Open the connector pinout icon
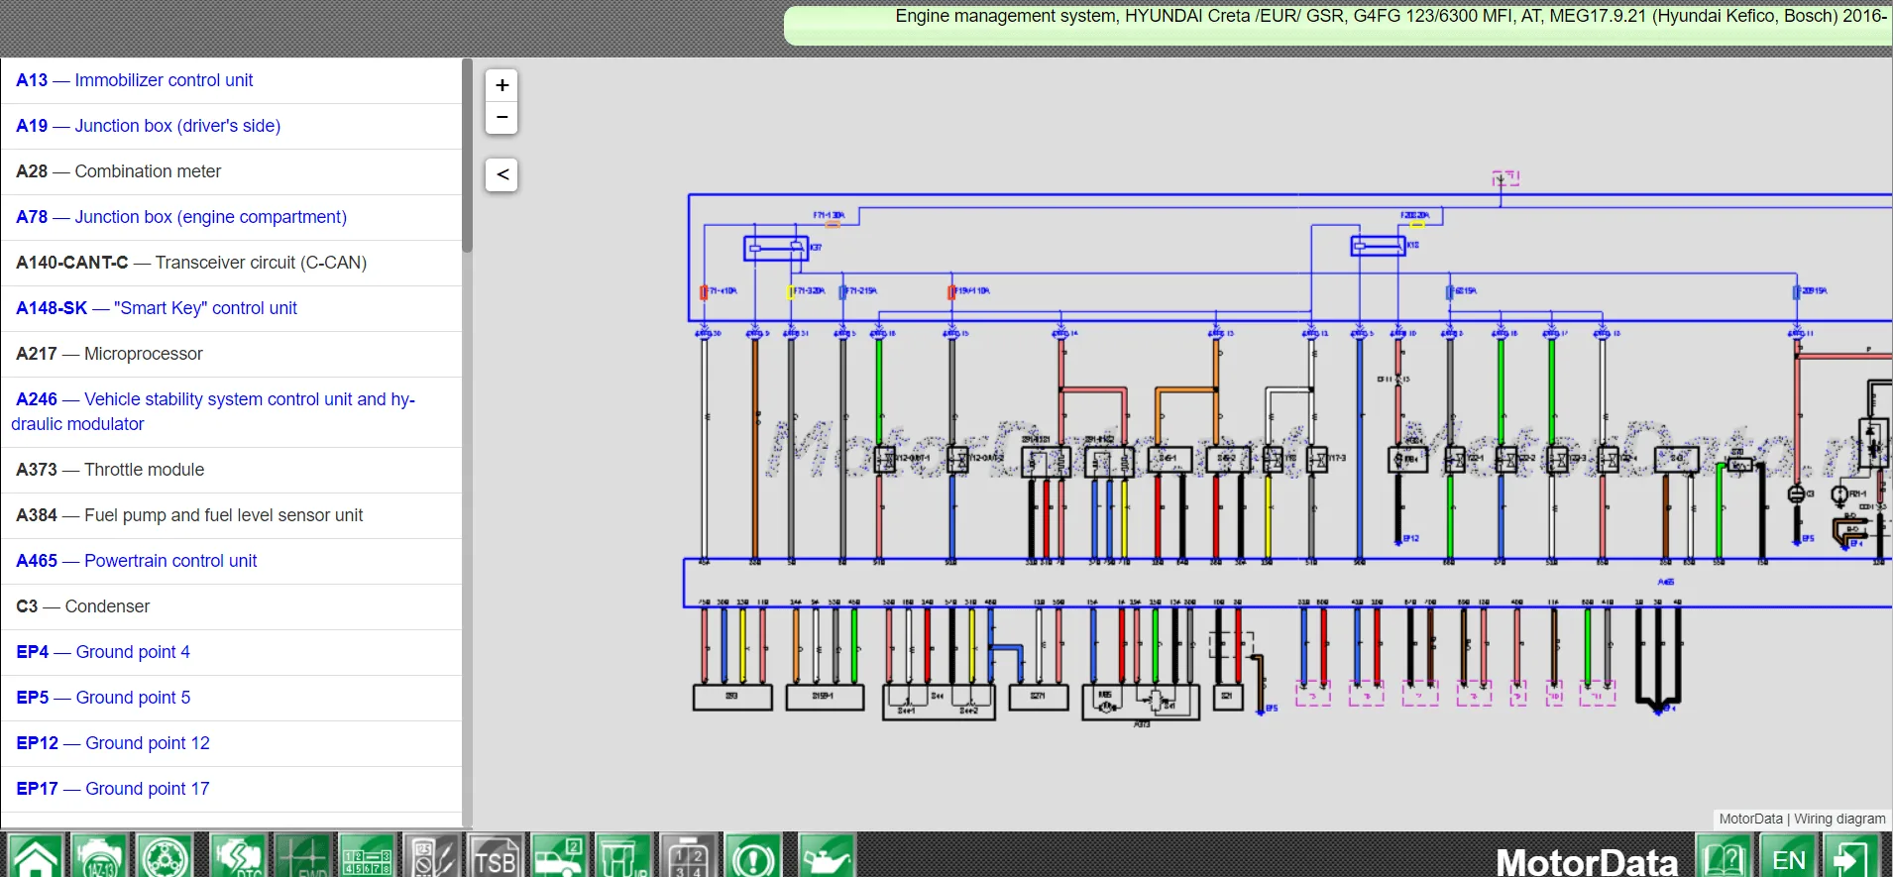 pyautogui.click(x=367, y=855)
